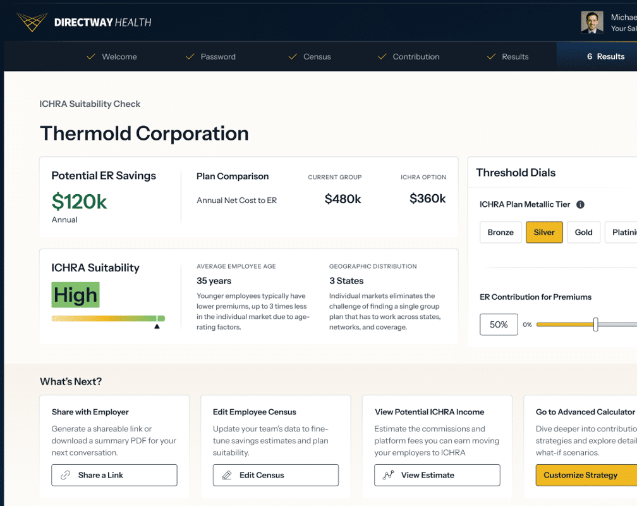Viewport: 637px width, 506px height.
Task: Click the pencil icon in Edit Census
Action: click(x=227, y=475)
